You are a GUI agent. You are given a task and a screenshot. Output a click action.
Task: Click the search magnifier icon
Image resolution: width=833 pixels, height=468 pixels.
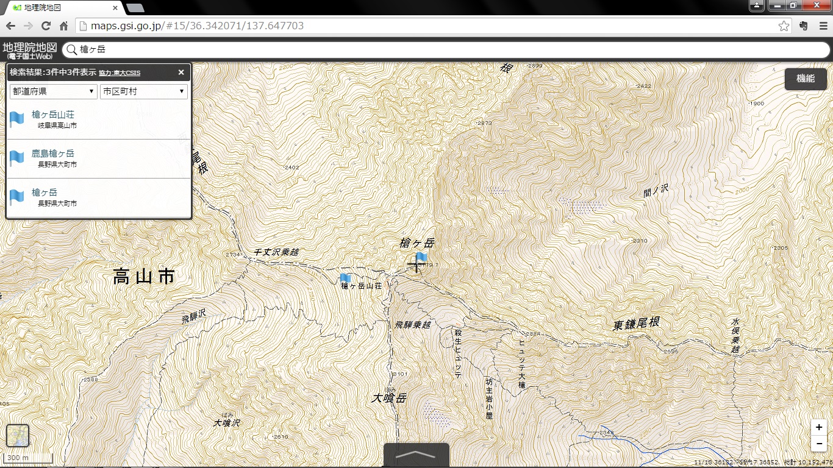pos(71,49)
